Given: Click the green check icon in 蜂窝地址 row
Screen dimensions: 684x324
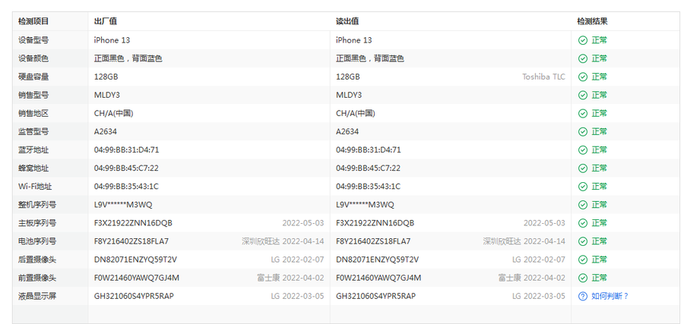Looking at the screenshot, I should [583, 168].
